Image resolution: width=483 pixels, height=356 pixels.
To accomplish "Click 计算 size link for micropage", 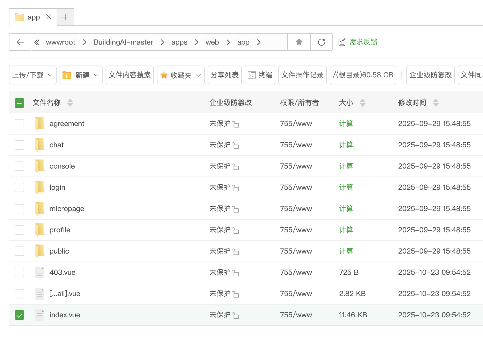I will coord(346,209).
